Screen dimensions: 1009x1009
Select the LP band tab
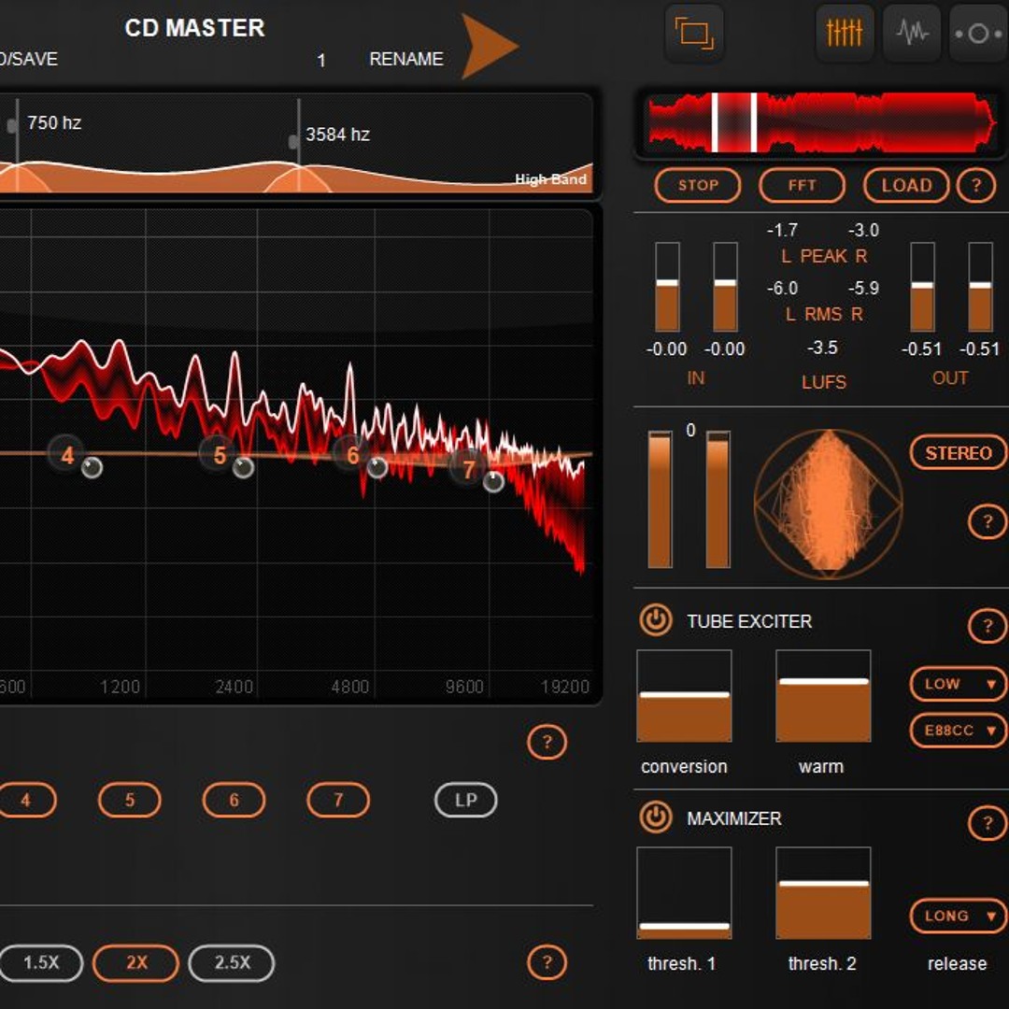(x=465, y=800)
